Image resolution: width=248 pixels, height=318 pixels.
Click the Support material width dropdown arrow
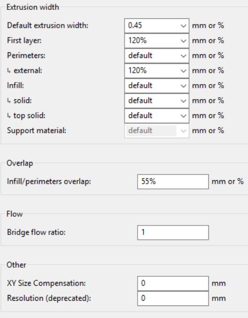[x=183, y=131]
